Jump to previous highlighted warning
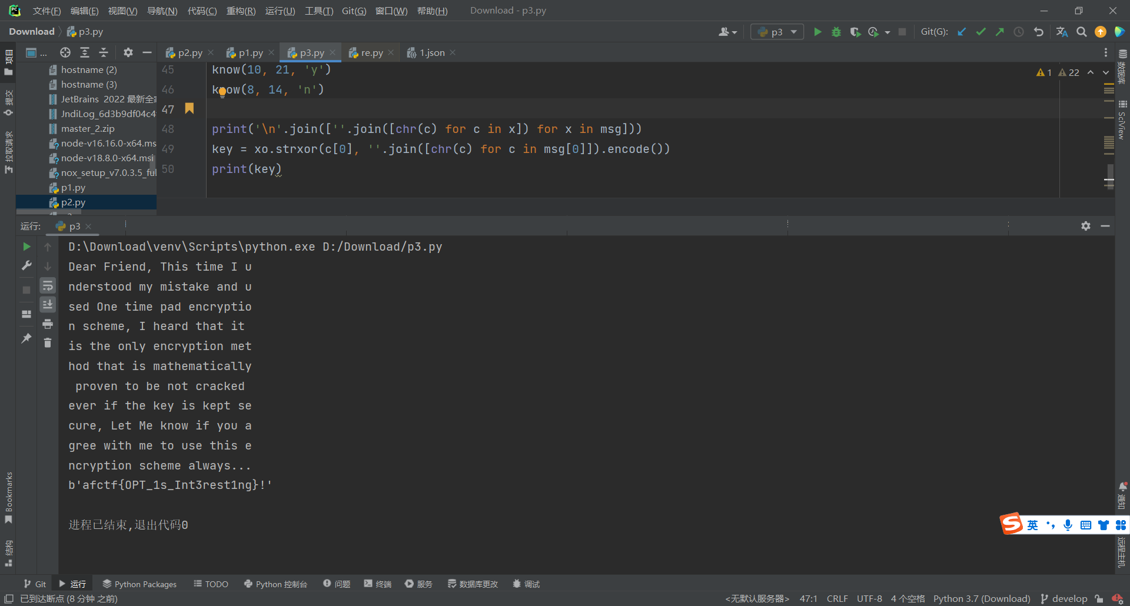1130x606 pixels. (1091, 72)
